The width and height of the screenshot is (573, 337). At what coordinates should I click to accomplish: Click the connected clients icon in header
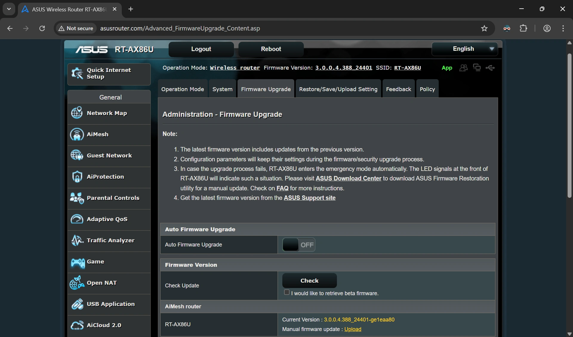pyautogui.click(x=463, y=68)
